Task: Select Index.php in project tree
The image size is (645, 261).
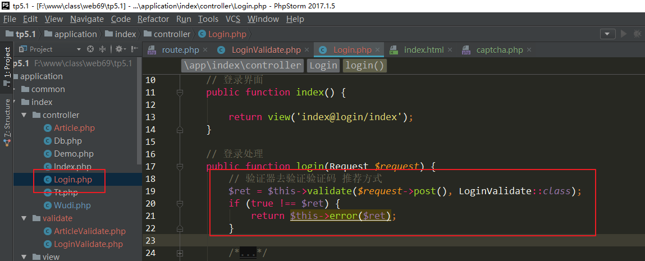Action: 72,167
